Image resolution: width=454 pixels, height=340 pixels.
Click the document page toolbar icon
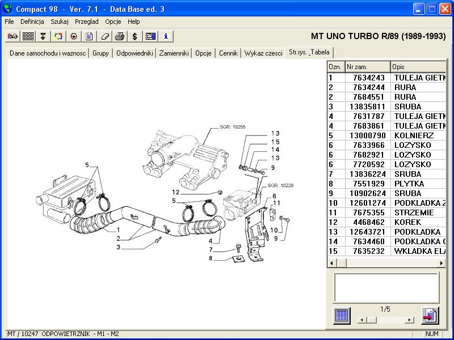point(89,36)
